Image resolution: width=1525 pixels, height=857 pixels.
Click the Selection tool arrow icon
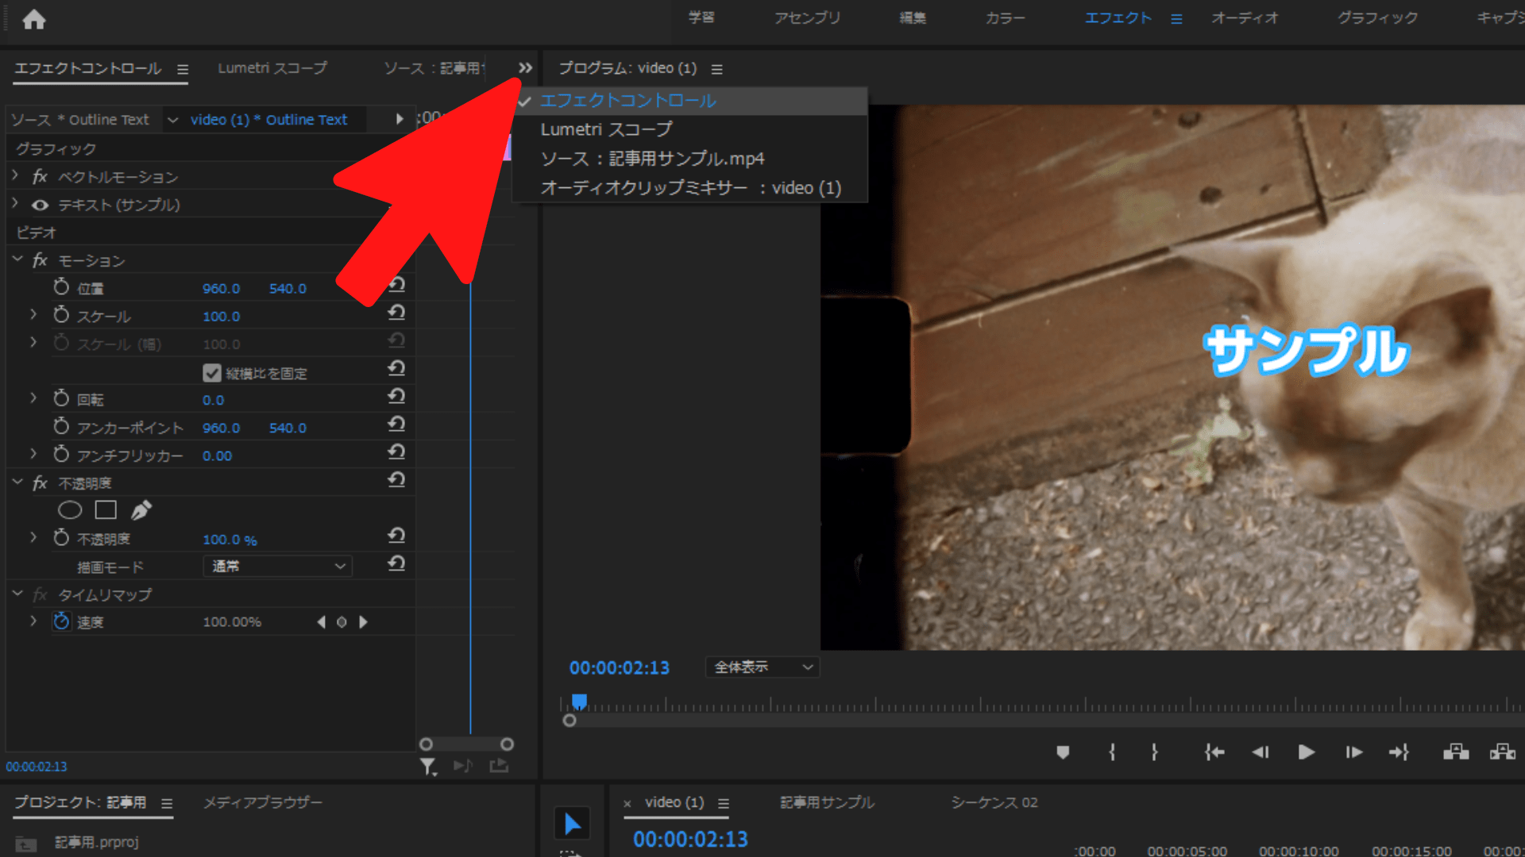572,824
